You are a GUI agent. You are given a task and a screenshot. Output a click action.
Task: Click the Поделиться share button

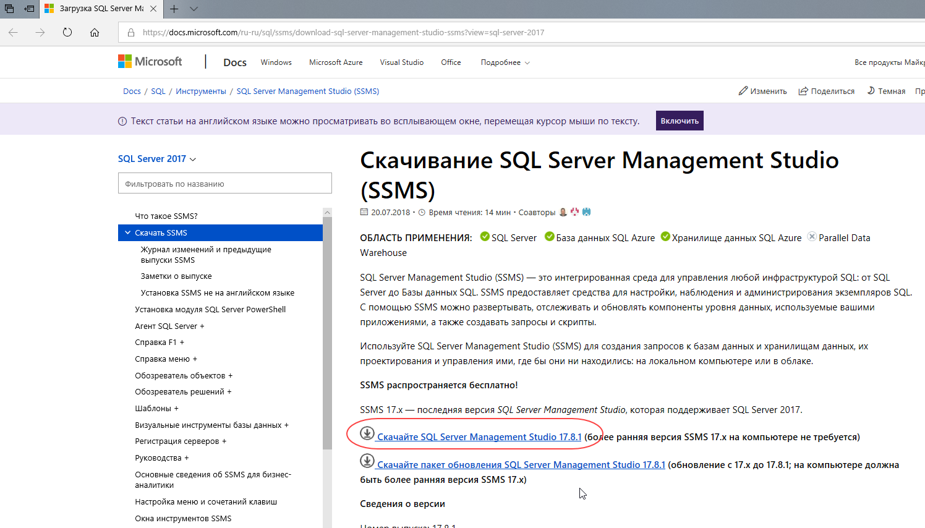tap(826, 91)
